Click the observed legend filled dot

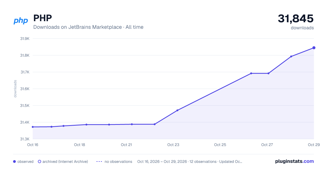click(x=14, y=161)
